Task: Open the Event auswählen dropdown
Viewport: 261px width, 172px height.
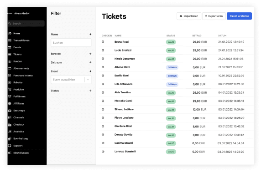Action: click(x=71, y=80)
